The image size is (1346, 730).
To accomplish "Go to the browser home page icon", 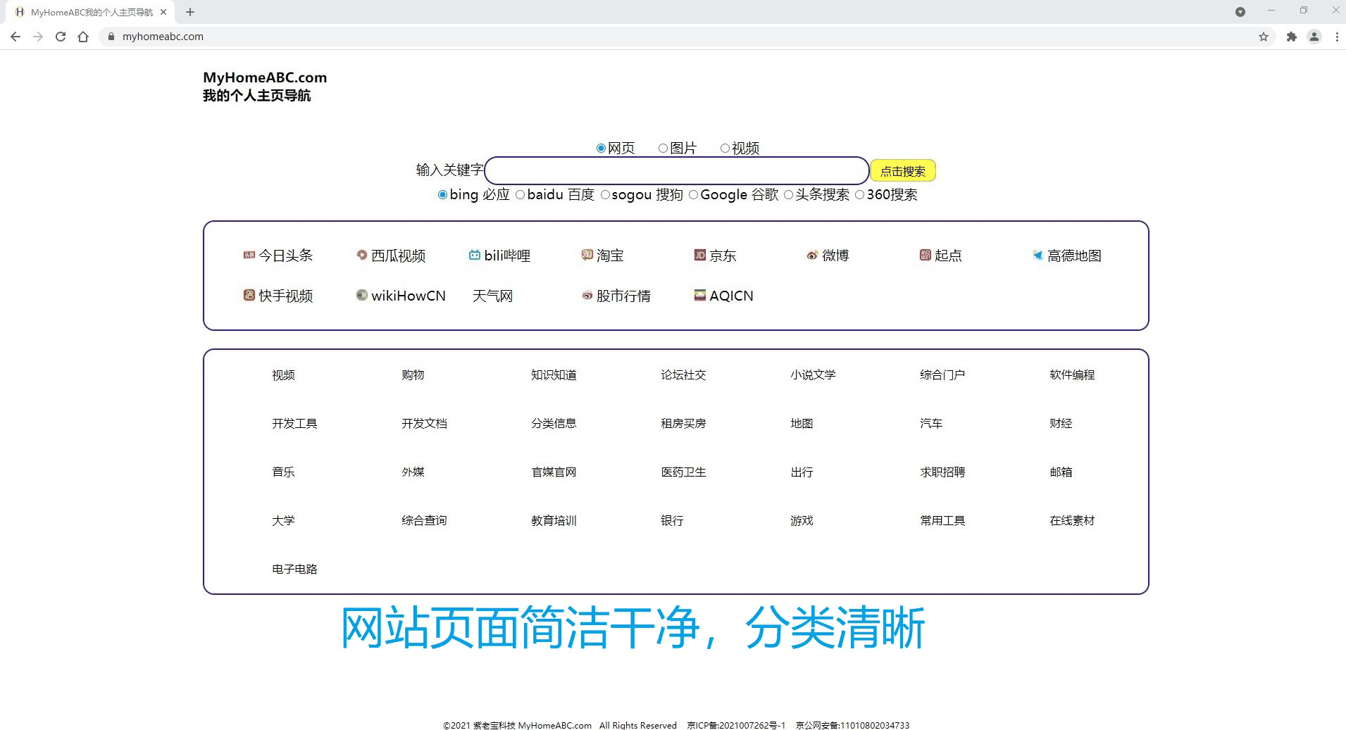I will tap(83, 37).
